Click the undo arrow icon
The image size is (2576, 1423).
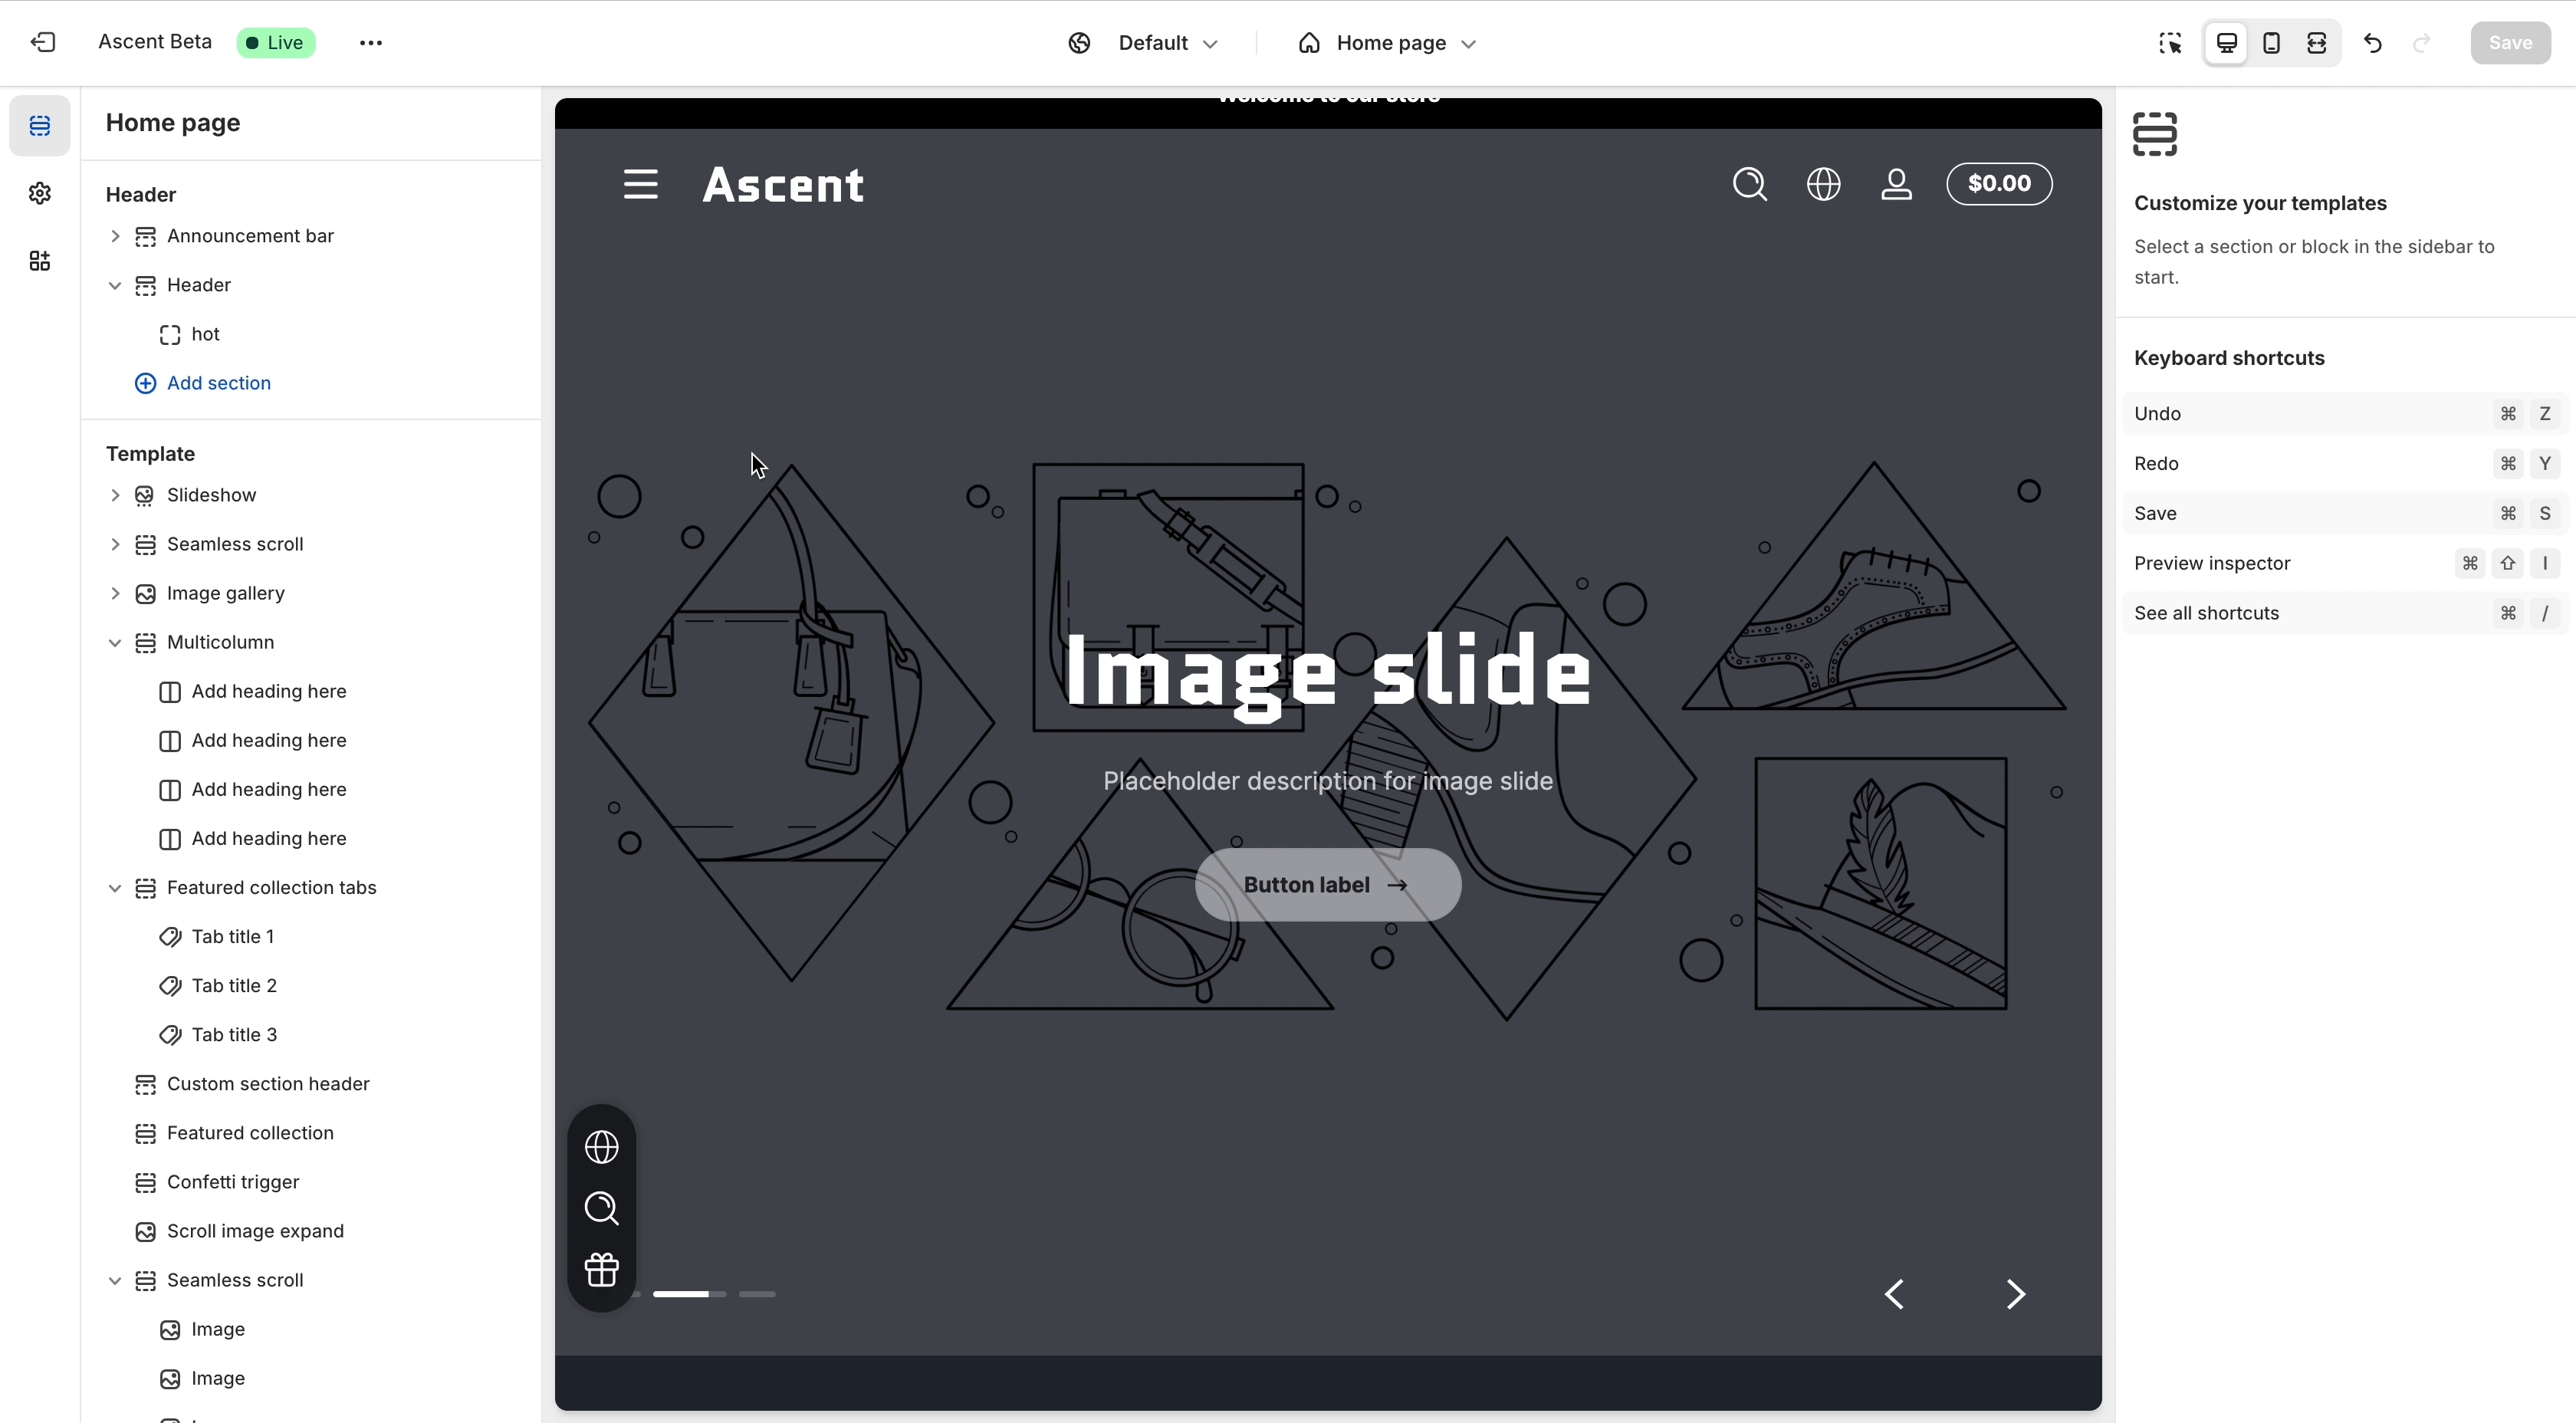pyautogui.click(x=2373, y=43)
